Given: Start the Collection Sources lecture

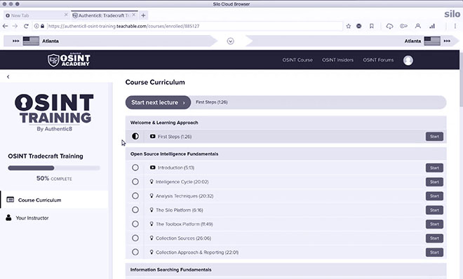Looking at the screenshot, I should point(434,238).
